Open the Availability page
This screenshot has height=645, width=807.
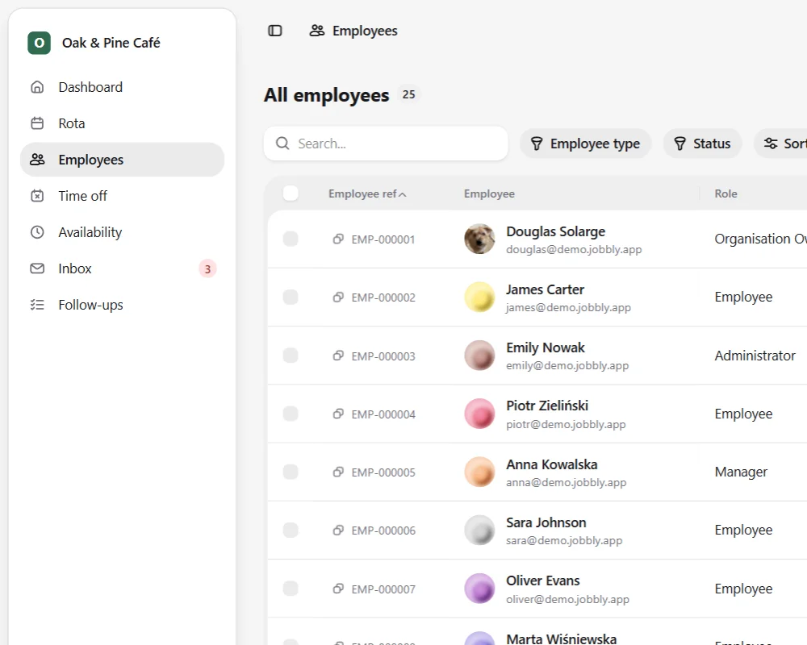pos(122,232)
